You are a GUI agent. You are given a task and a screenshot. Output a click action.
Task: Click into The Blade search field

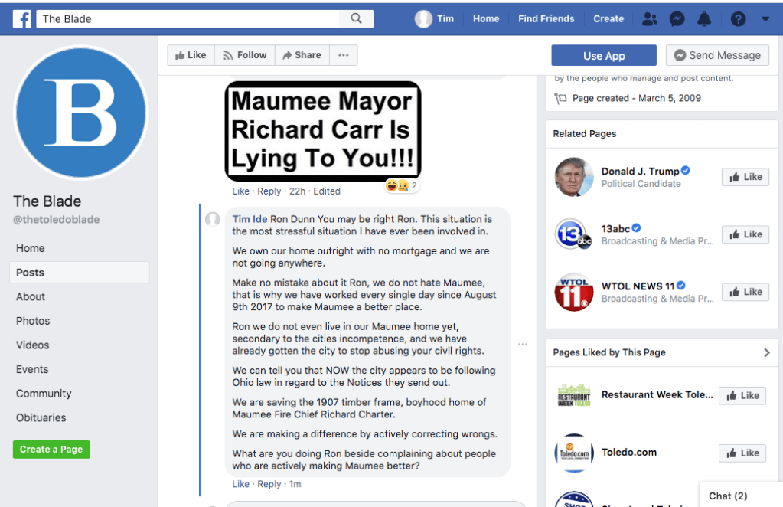191,19
